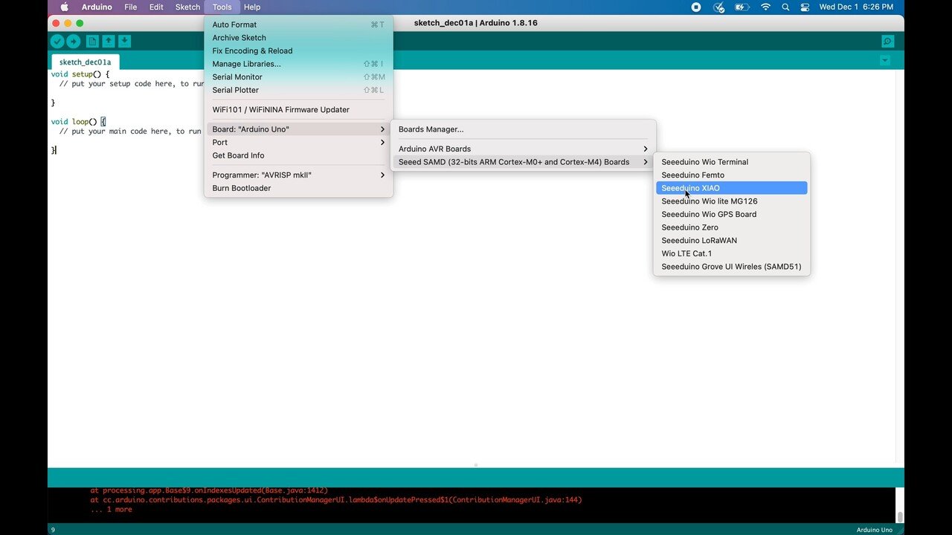
Task: Select Seeeduino Femto board
Action: click(732, 175)
